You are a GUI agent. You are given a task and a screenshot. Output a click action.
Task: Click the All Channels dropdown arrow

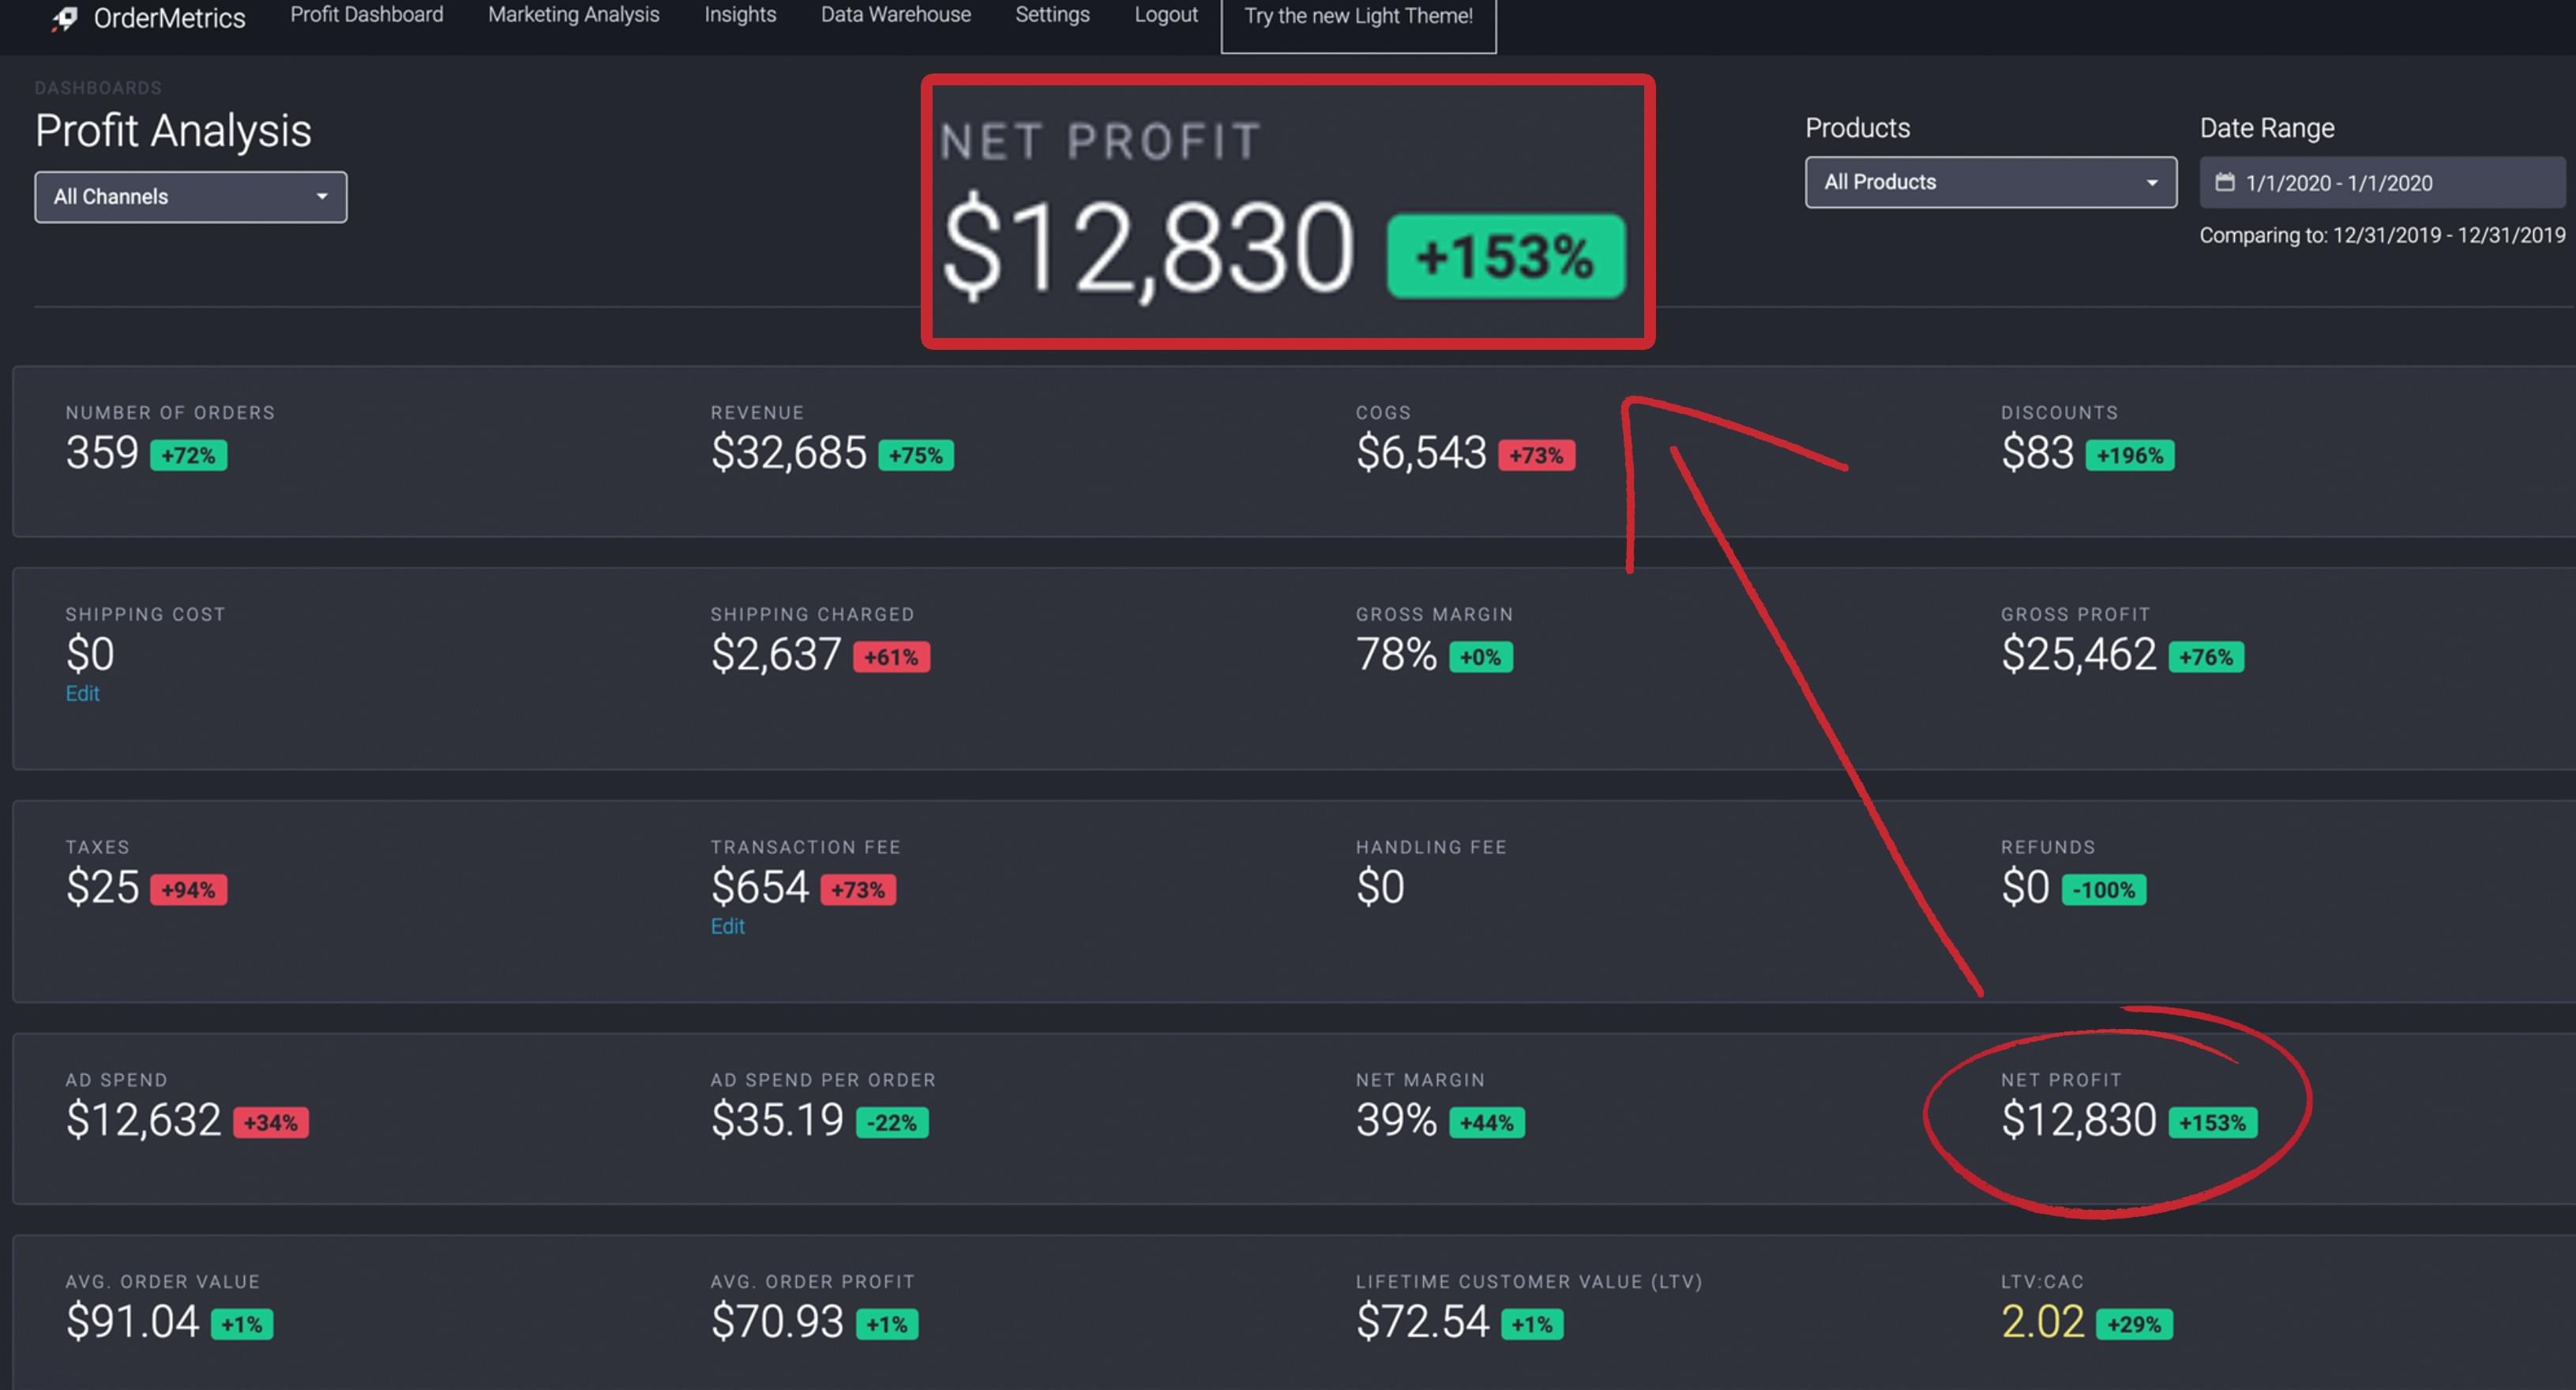click(x=322, y=196)
